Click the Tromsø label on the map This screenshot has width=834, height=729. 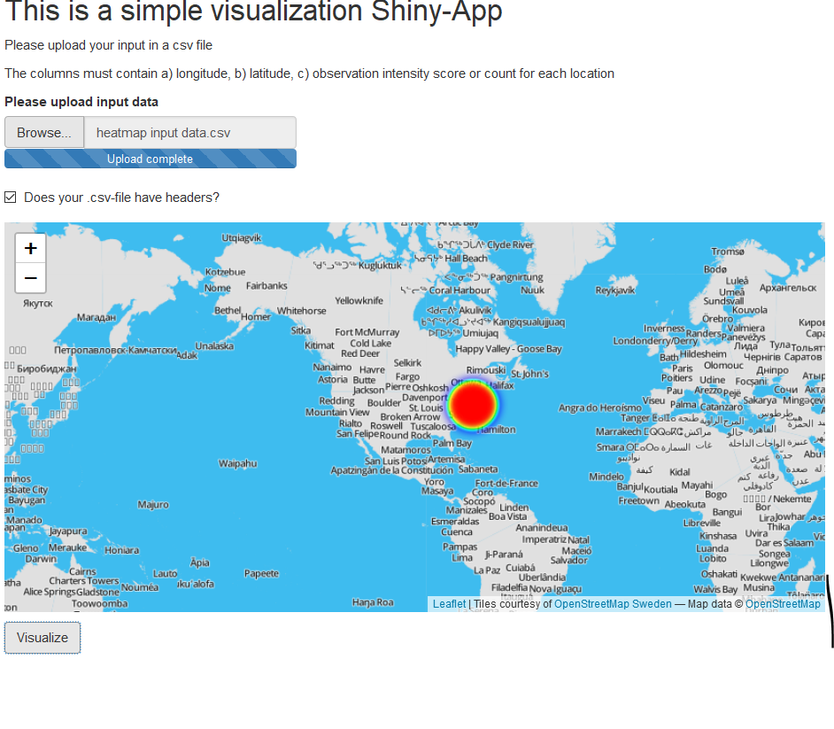(x=728, y=252)
